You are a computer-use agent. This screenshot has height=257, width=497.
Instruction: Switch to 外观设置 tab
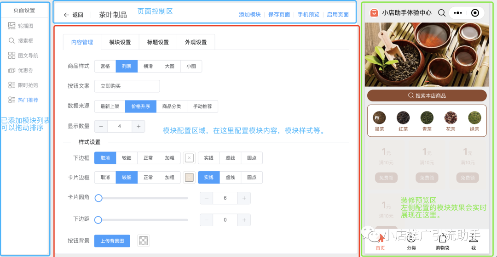tap(196, 42)
